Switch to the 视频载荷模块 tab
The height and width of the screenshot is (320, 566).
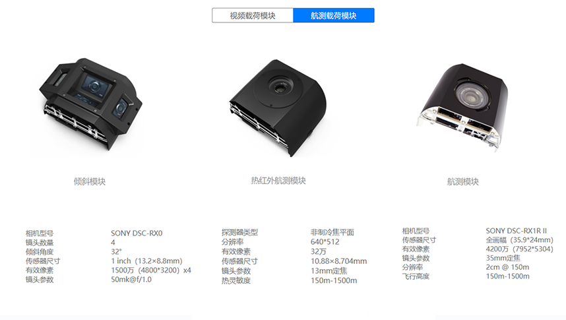[x=253, y=16]
